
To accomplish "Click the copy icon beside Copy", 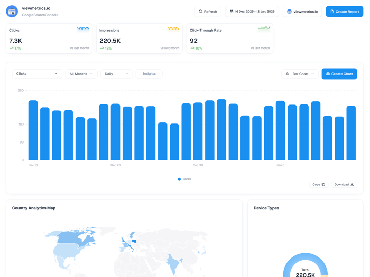I will (323, 185).
